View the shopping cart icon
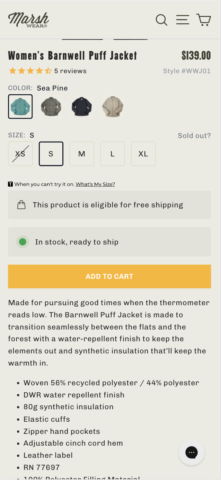The width and height of the screenshot is (221, 480). pyautogui.click(x=204, y=20)
